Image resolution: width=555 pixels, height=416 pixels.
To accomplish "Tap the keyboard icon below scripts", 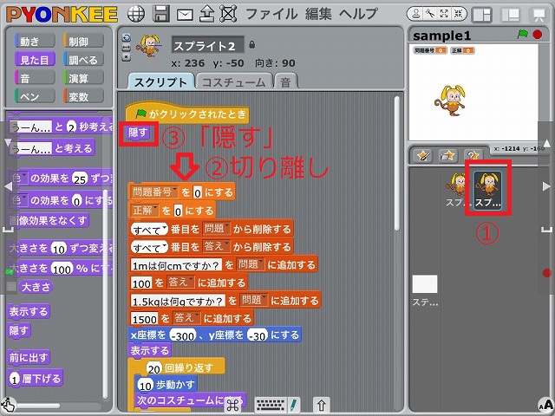I will [272, 404].
